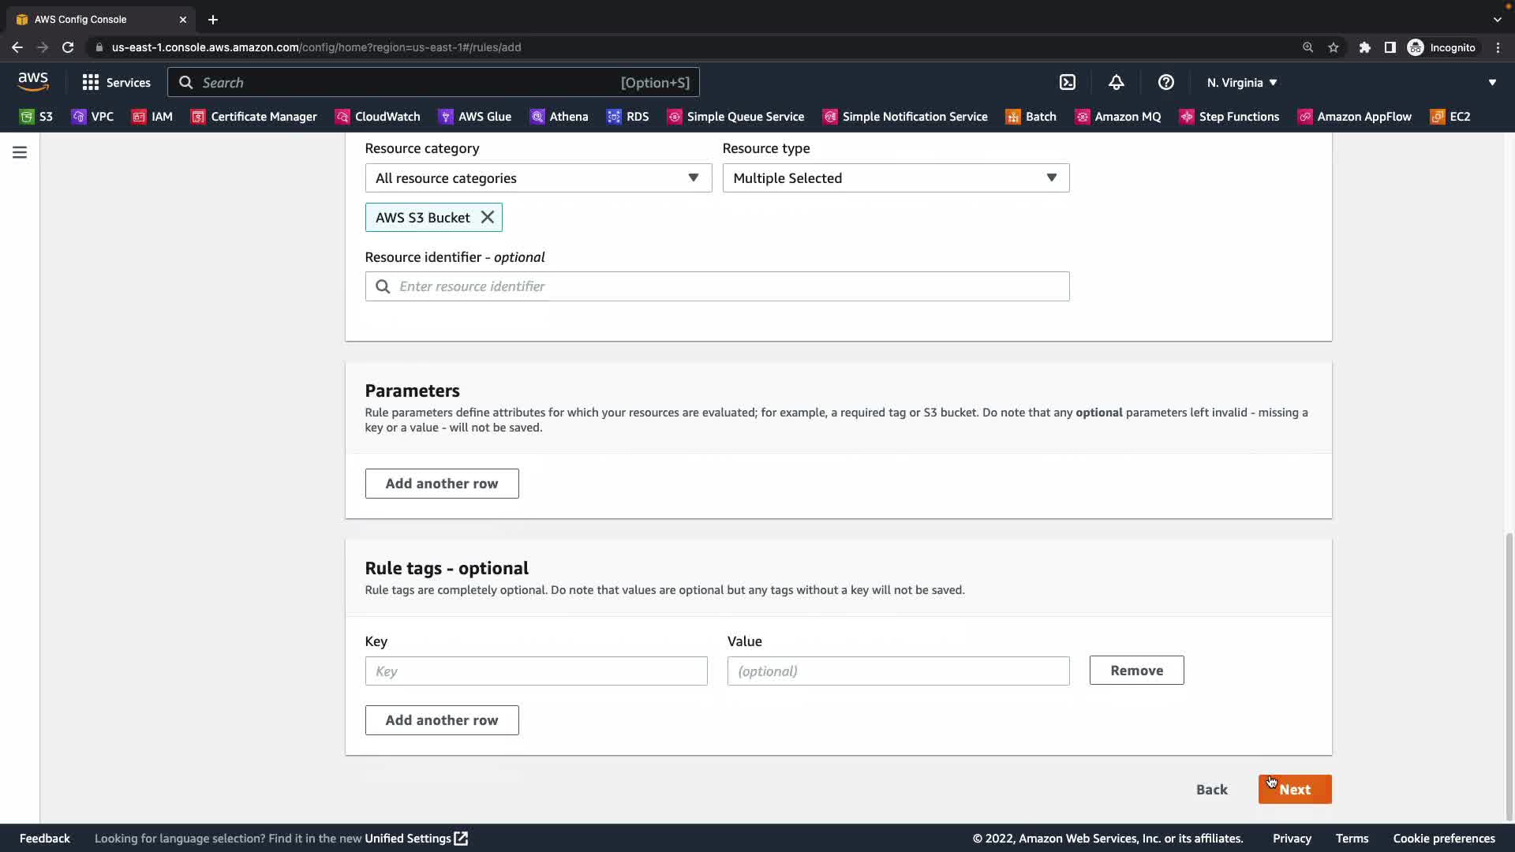Click Add another row under Parameters
This screenshot has height=852, width=1515.
click(442, 484)
